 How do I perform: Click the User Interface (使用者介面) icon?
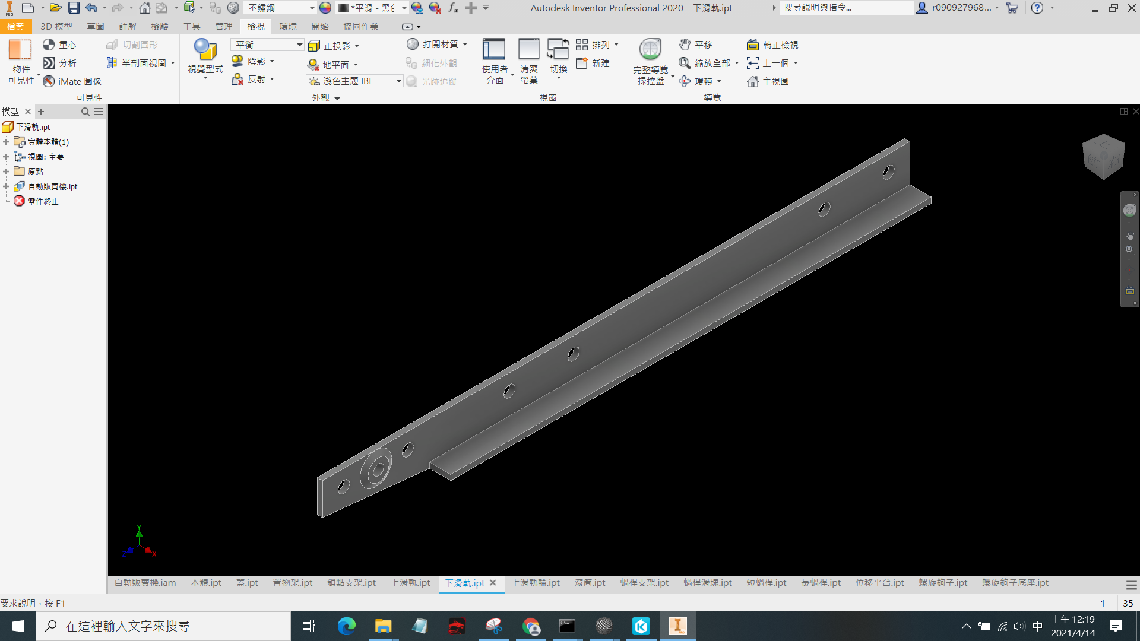click(x=494, y=49)
